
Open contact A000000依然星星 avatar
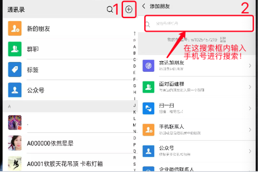(x=15, y=143)
